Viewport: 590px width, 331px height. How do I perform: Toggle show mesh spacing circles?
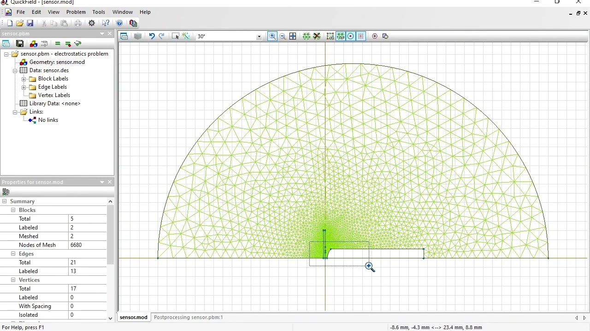(330, 36)
